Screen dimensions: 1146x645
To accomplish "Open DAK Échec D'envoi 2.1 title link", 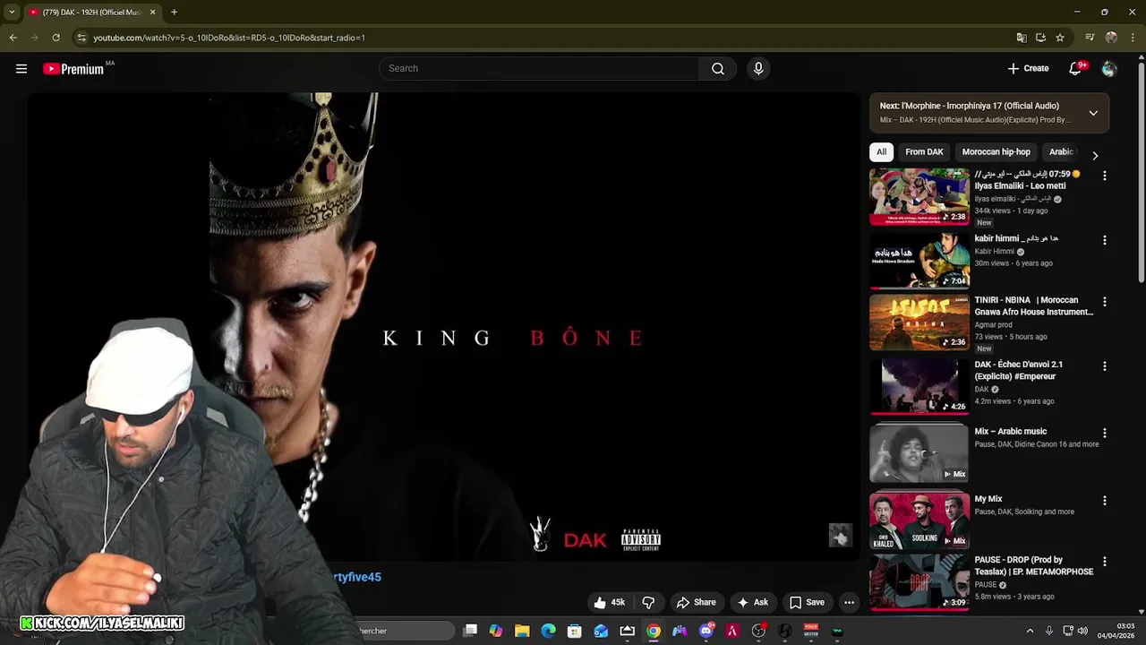I will coord(1019,371).
